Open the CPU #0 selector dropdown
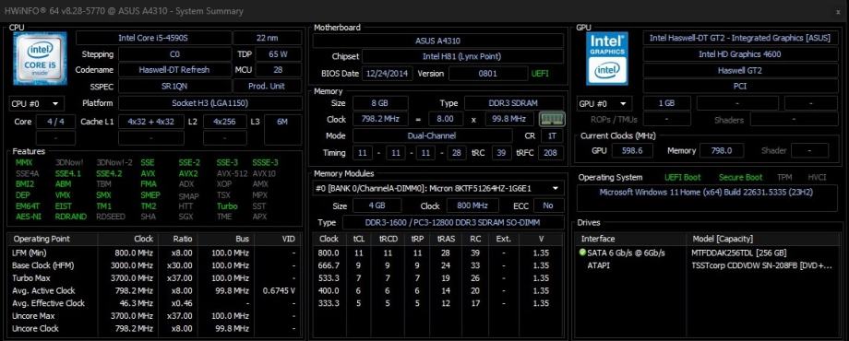Screen dimensions: 849x341 pos(36,103)
